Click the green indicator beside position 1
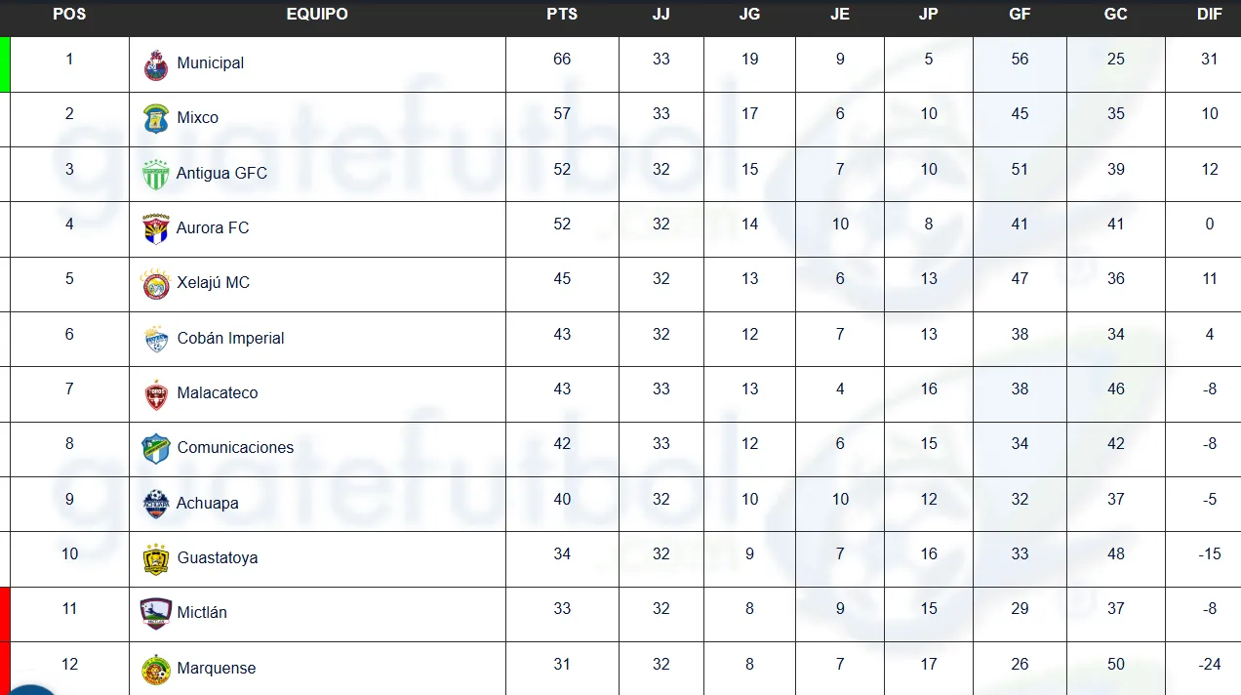This screenshot has height=695, width=1241. pos(5,64)
